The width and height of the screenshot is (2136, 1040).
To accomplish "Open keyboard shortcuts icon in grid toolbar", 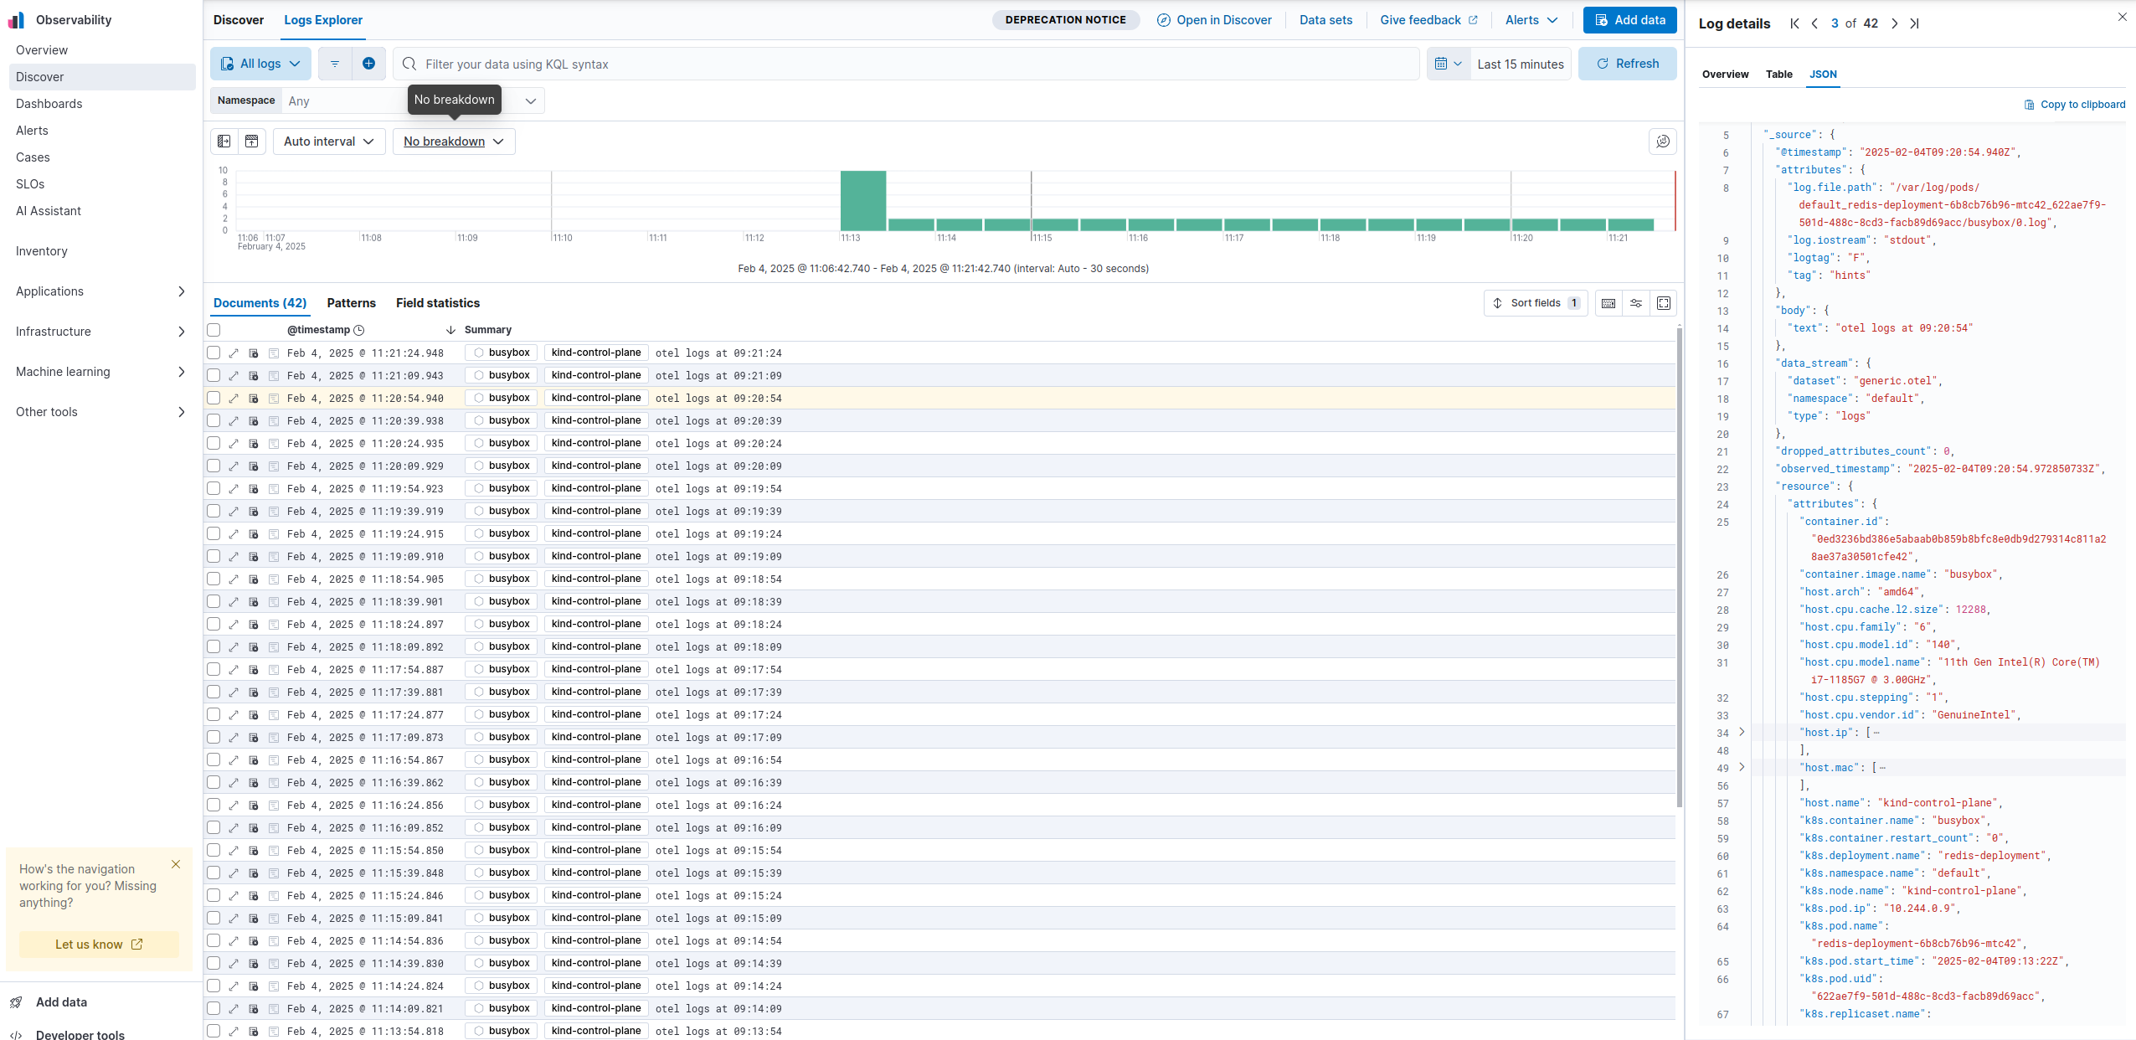I will pos(1608,303).
